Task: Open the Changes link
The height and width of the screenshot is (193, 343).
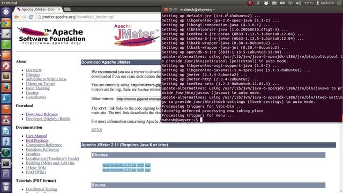Action: 33,75
